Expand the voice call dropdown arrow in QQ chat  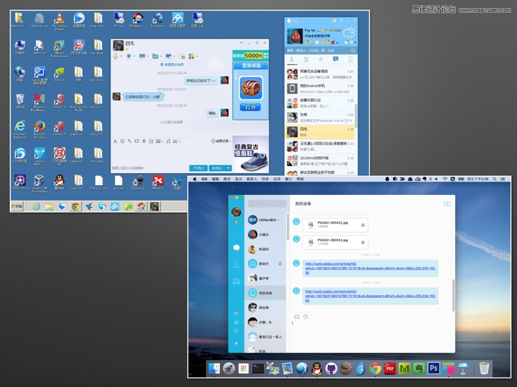pyautogui.click(x=121, y=56)
